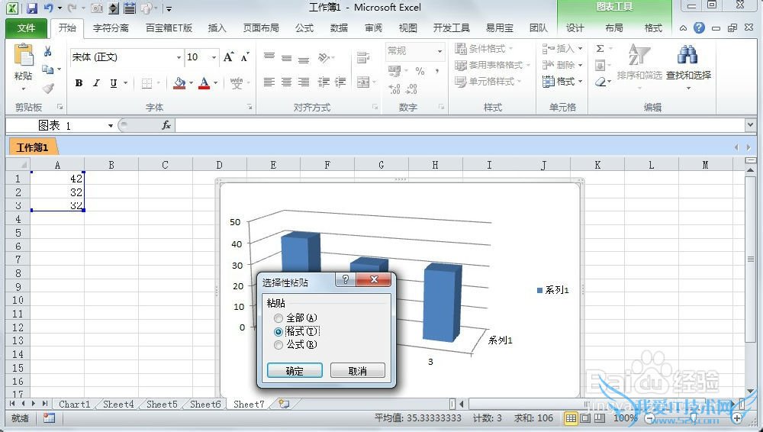Click the insert function fx icon

(x=166, y=126)
